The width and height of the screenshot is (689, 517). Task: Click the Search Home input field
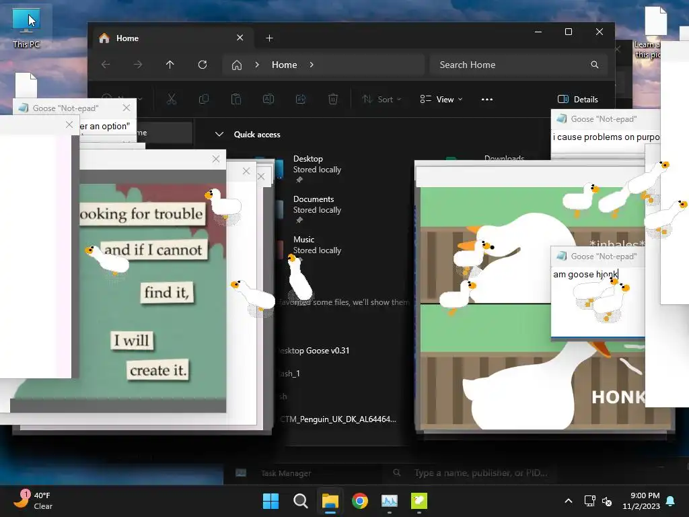point(519,65)
